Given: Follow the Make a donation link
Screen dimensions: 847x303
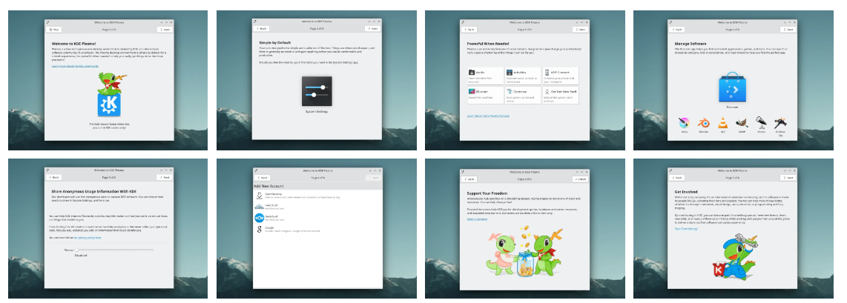Looking at the screenshot, I should [x=478, y=219].
